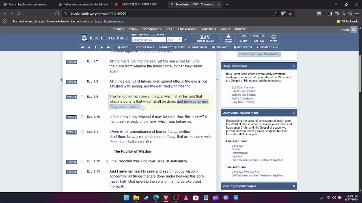Select Paragraph format option
This screenshot has width=362, height=203.
tap(198, 47)
